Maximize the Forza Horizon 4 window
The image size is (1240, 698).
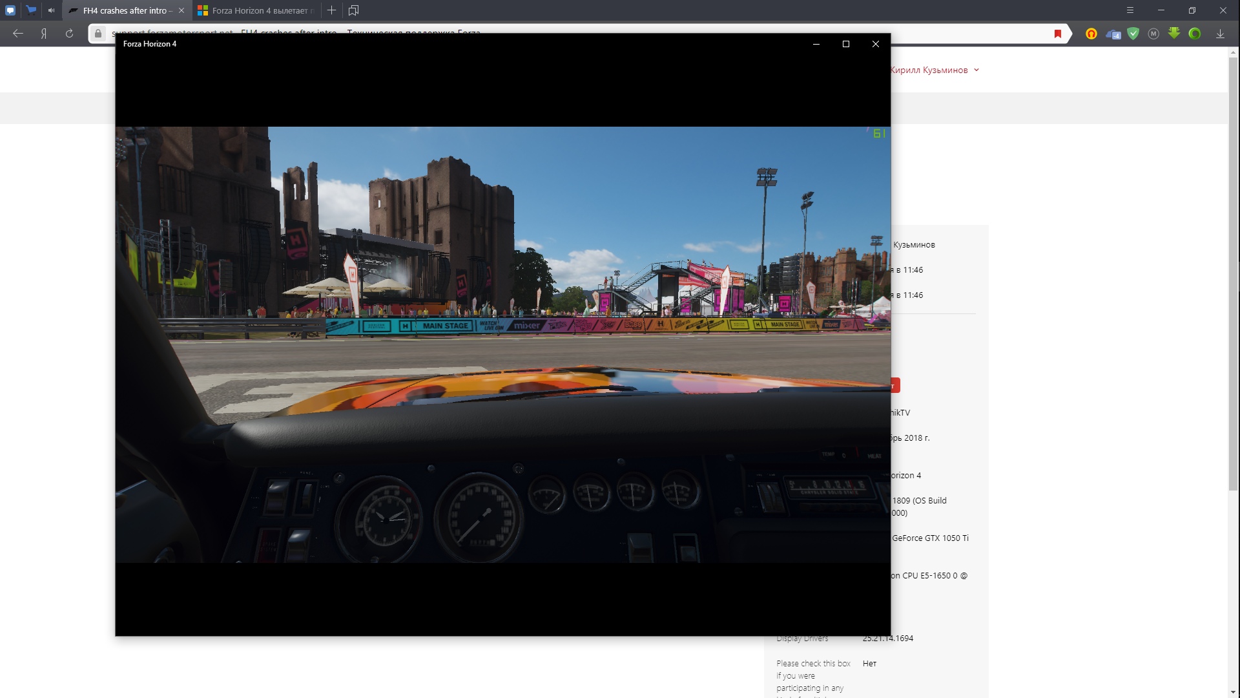pos(846,44)
